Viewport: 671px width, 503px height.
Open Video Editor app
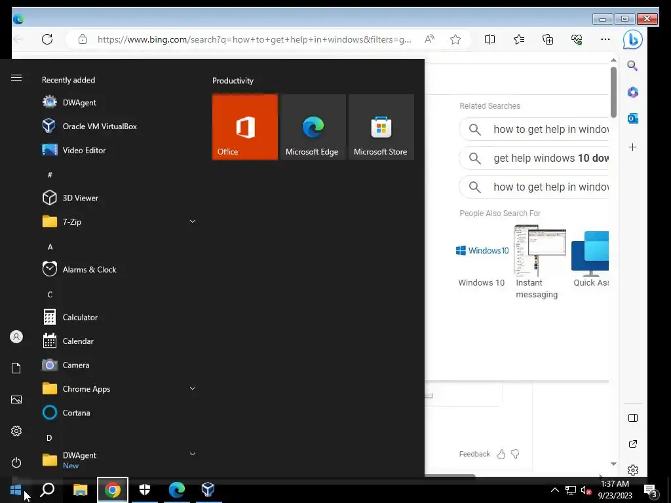(119, 150)
